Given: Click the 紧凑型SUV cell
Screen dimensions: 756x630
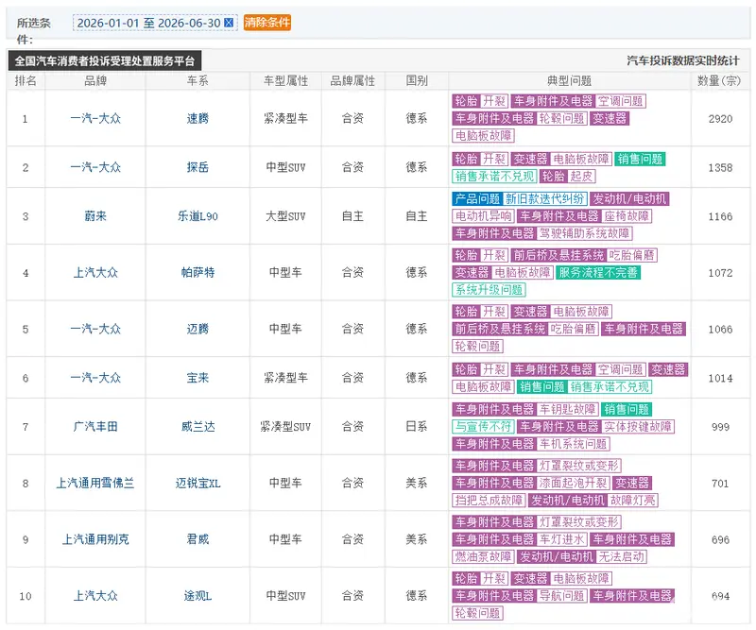Looking at the screenshot, I should coord(285,426).
